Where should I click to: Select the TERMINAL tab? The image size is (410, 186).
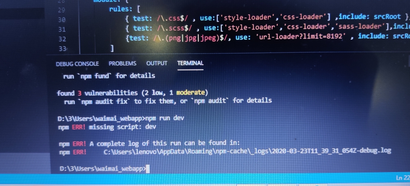(190, 63)
